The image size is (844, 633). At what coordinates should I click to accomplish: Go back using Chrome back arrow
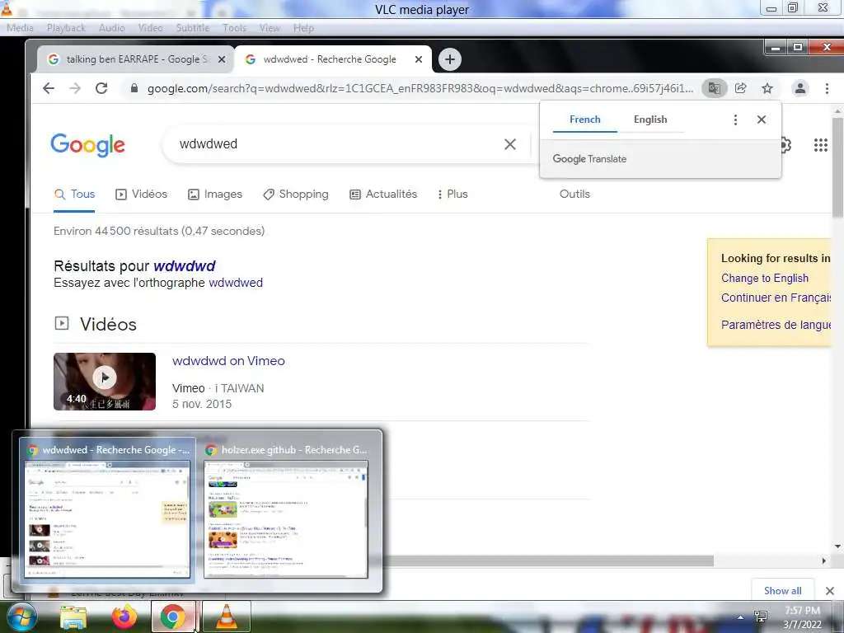coord(49,88)
